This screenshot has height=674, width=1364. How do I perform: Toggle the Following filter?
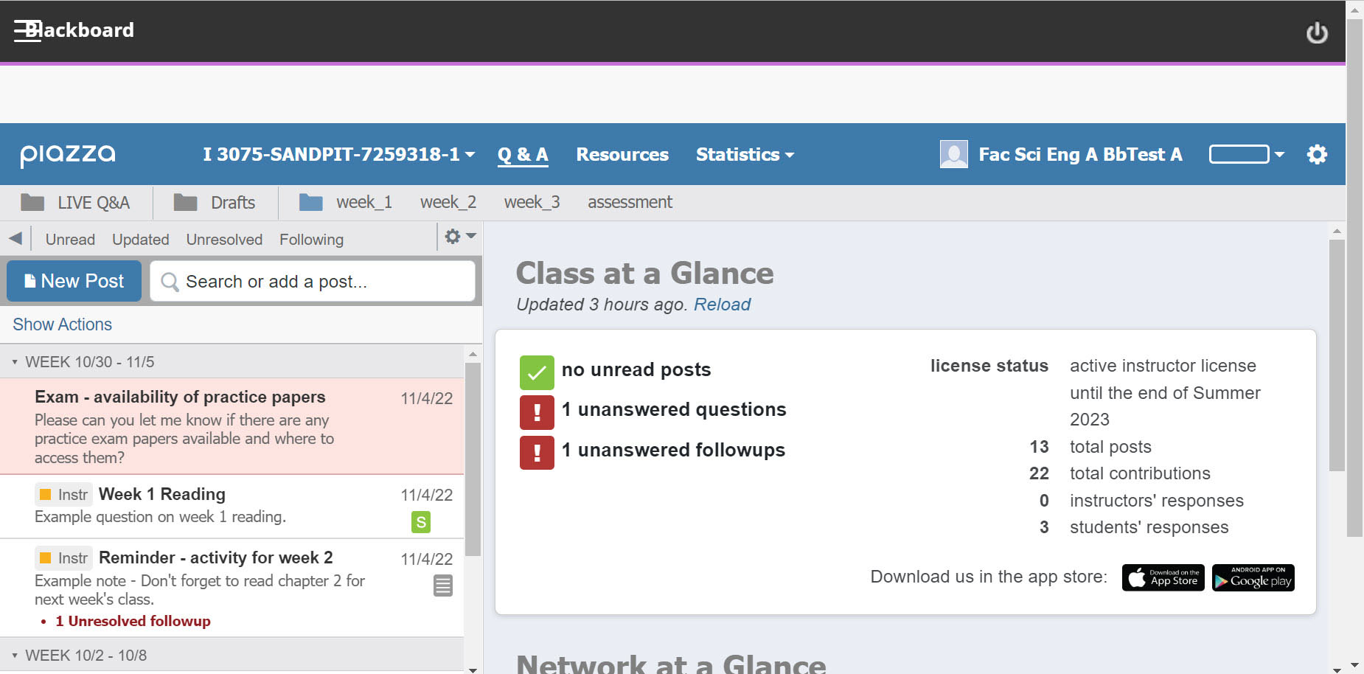[311, 239]
